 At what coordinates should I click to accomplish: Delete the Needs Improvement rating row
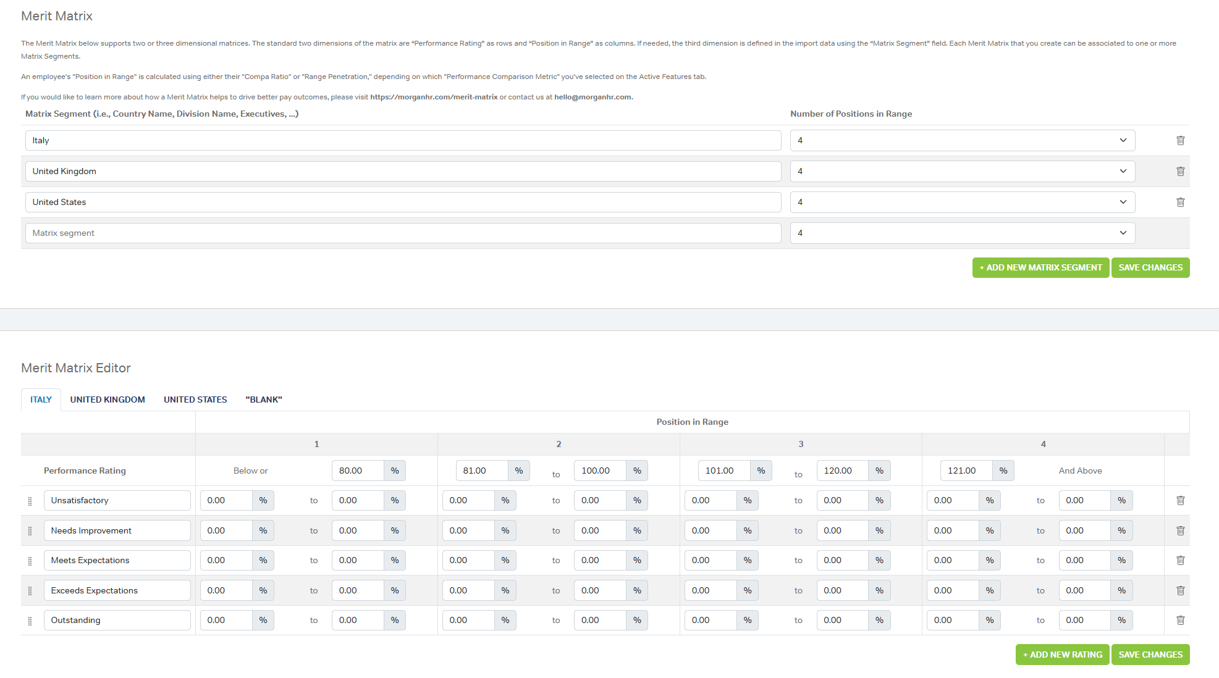pos(1180,531)
